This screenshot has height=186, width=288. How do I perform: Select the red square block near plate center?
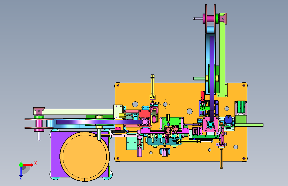[144, 114]
